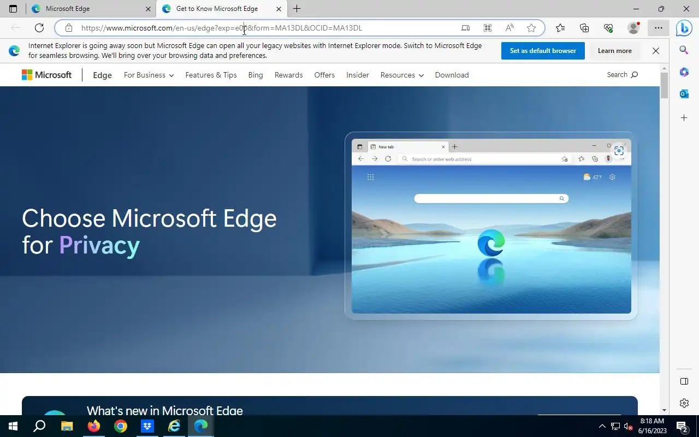
Task: Click Set as default browser button
Action: [x=543, y=51]
